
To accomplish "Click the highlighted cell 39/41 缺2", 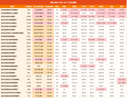I will pos(122,79).
